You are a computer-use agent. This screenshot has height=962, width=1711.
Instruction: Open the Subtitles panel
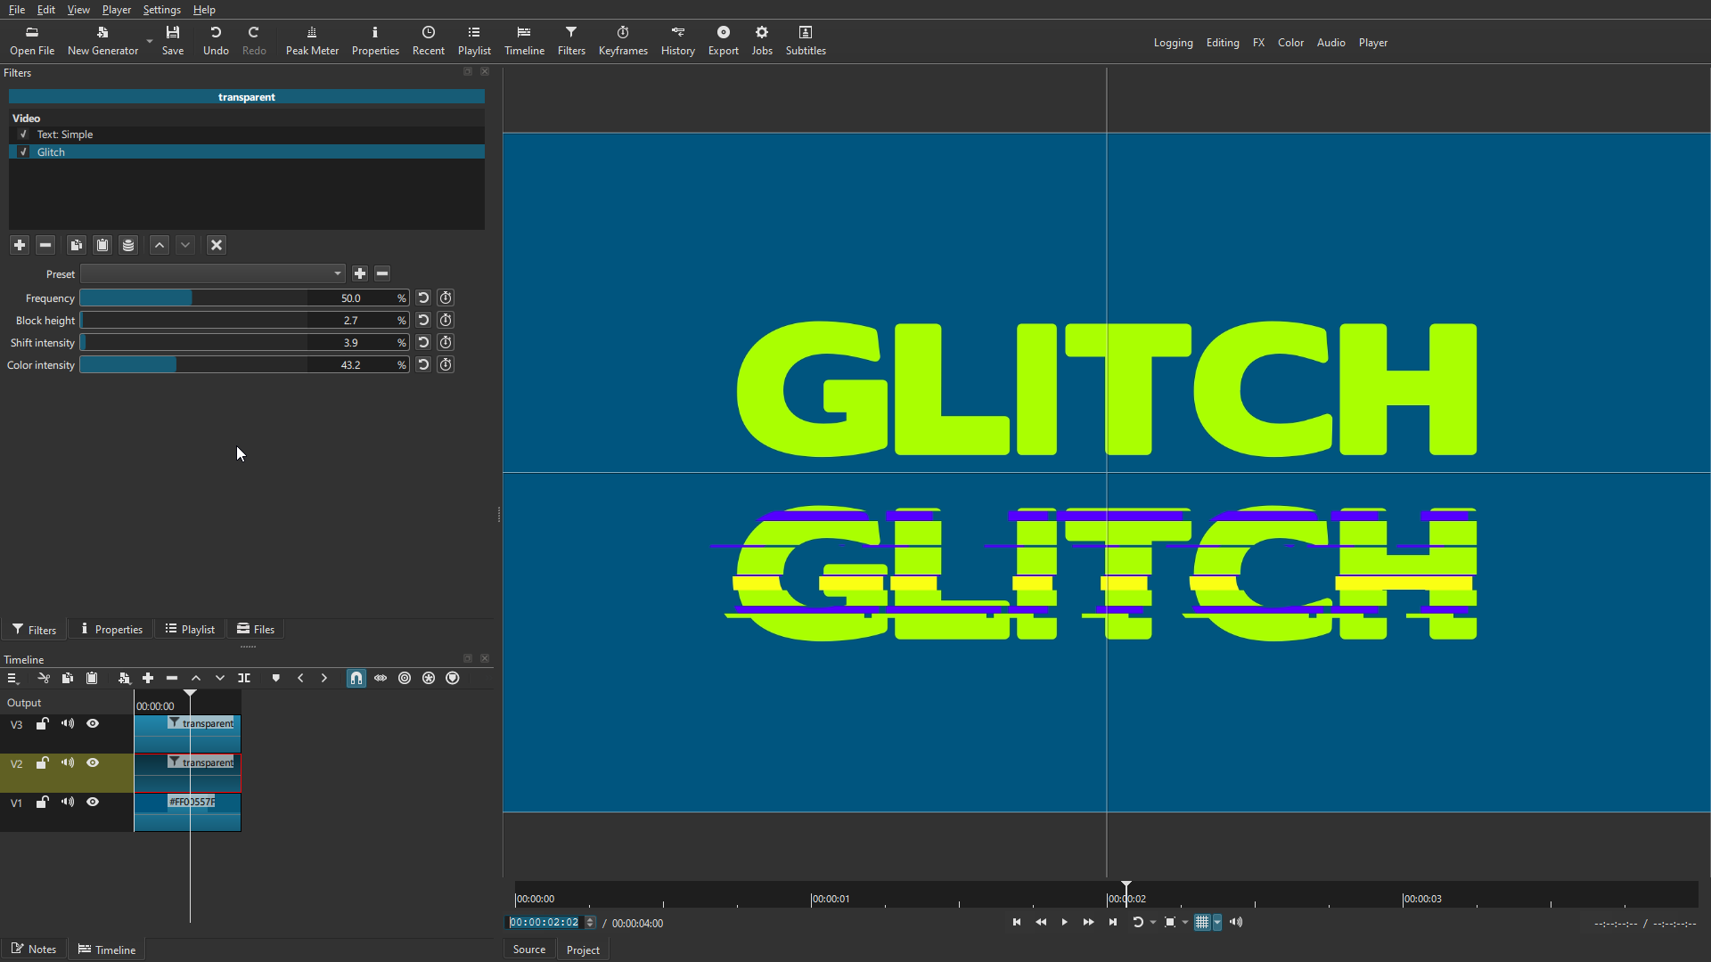[x=806, y=40]
